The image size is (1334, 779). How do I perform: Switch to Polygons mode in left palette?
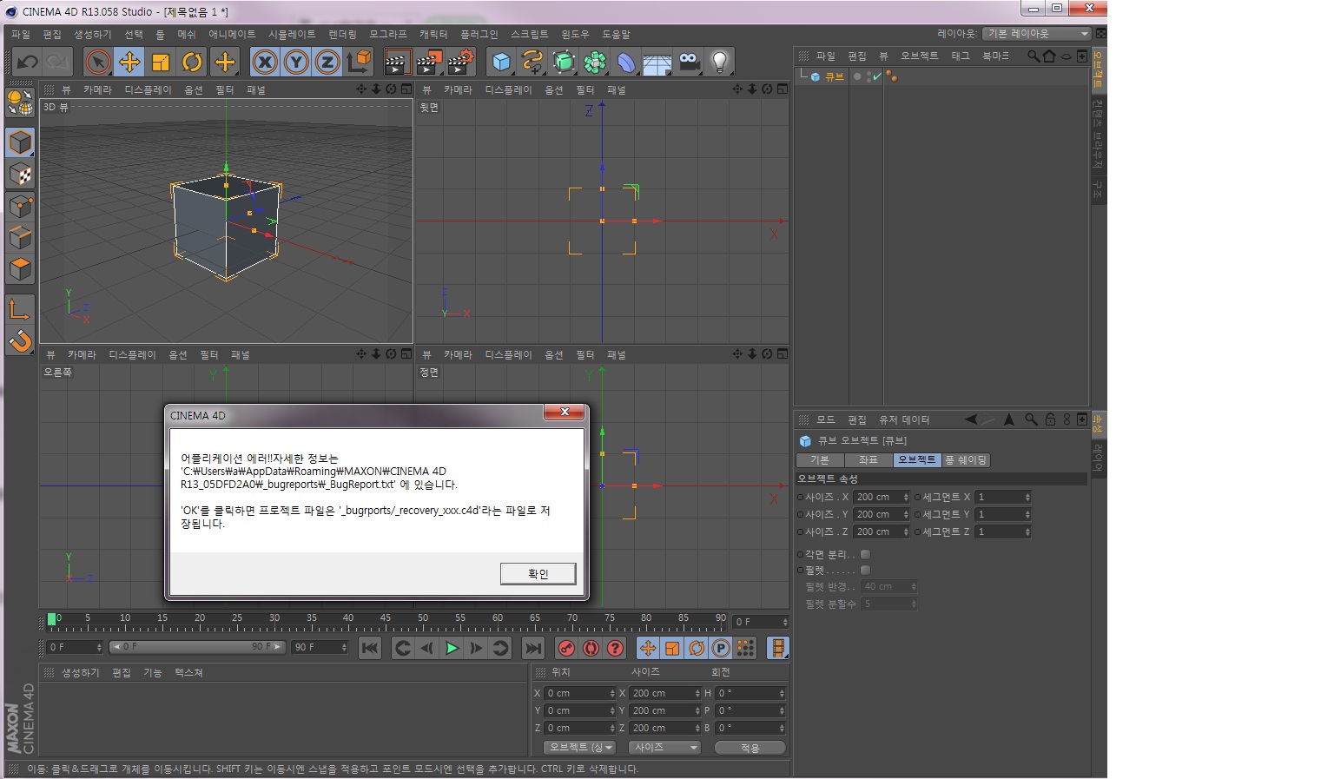pyautogui.click(x=20, y=269)
